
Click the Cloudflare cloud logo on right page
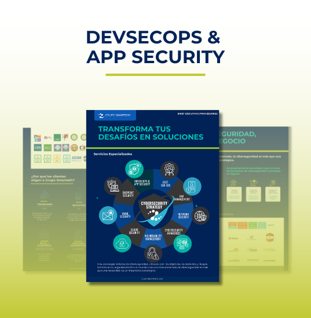(233, 250)
